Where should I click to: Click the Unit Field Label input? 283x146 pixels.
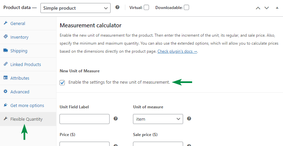pyautogui.click(x=85, y=119)
